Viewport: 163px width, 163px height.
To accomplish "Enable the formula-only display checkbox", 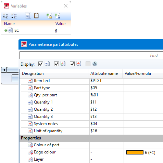I will 88,64.
